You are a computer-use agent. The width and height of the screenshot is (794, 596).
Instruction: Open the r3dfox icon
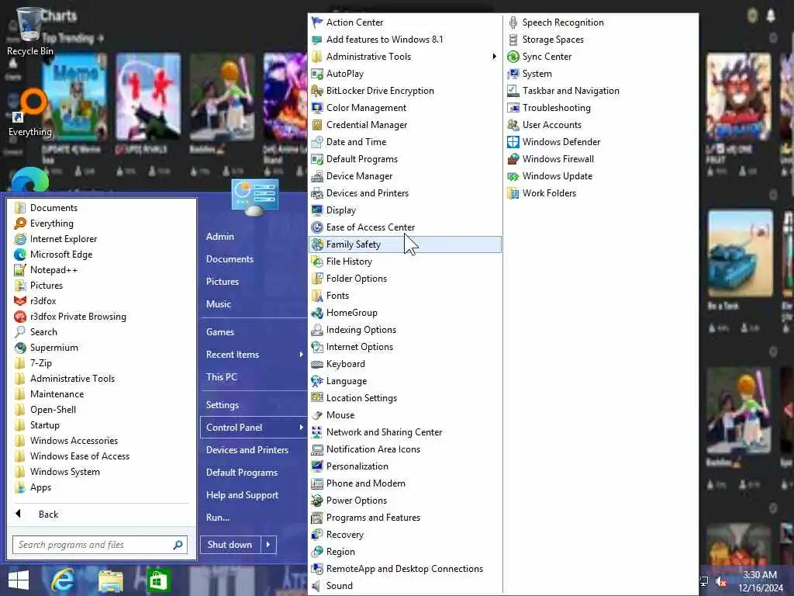pos(20,301)
